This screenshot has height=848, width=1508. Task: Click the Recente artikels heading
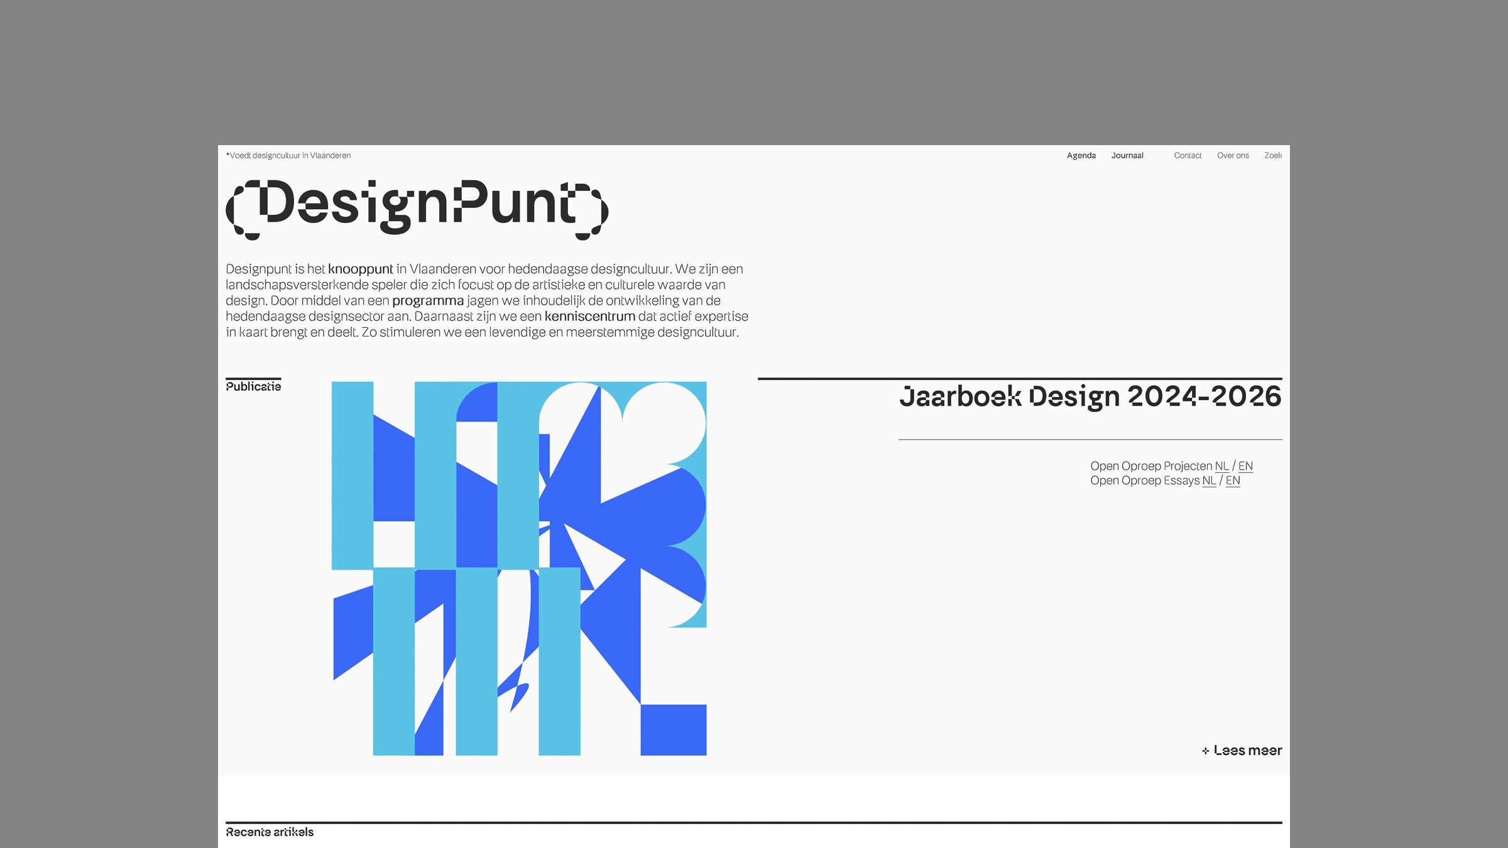(x=270, y=832)
